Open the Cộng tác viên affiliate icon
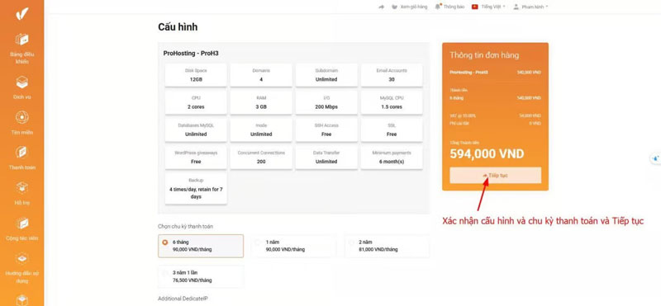Image resolution: width=661 pixels, height=306 pixels. (x=22, y=223)
